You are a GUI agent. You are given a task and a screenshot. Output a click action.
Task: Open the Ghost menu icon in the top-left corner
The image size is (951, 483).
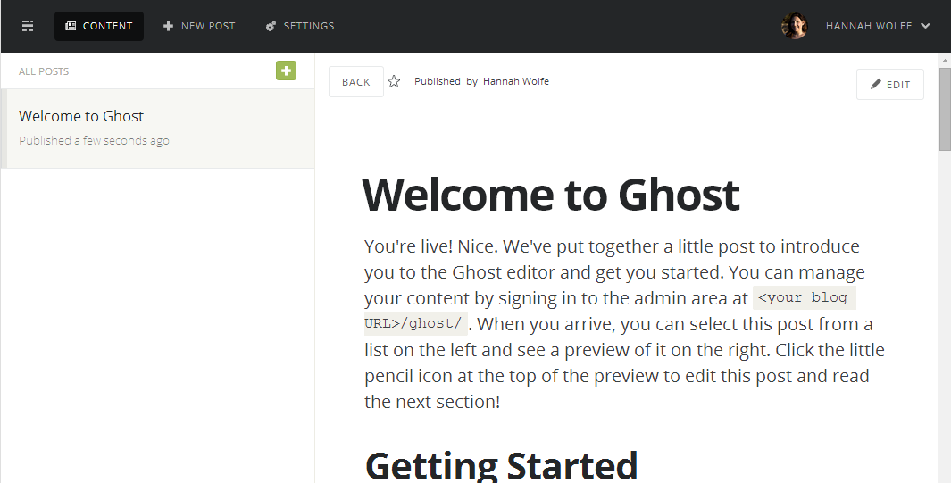(x=28, y=26)
